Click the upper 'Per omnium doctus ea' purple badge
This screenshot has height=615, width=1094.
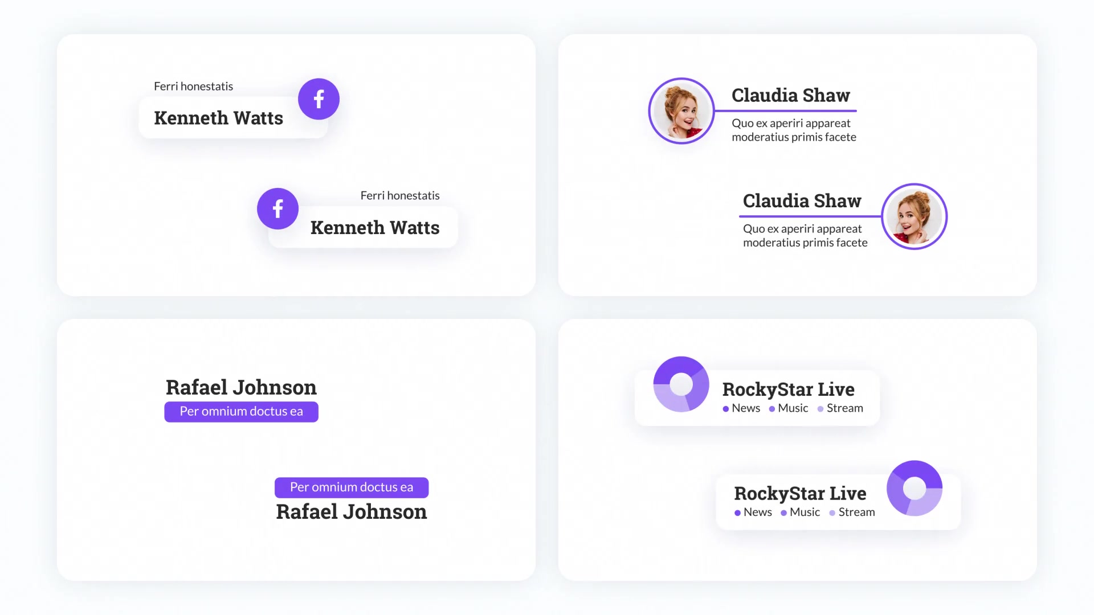pyautogui.click(x=242, y=412)
